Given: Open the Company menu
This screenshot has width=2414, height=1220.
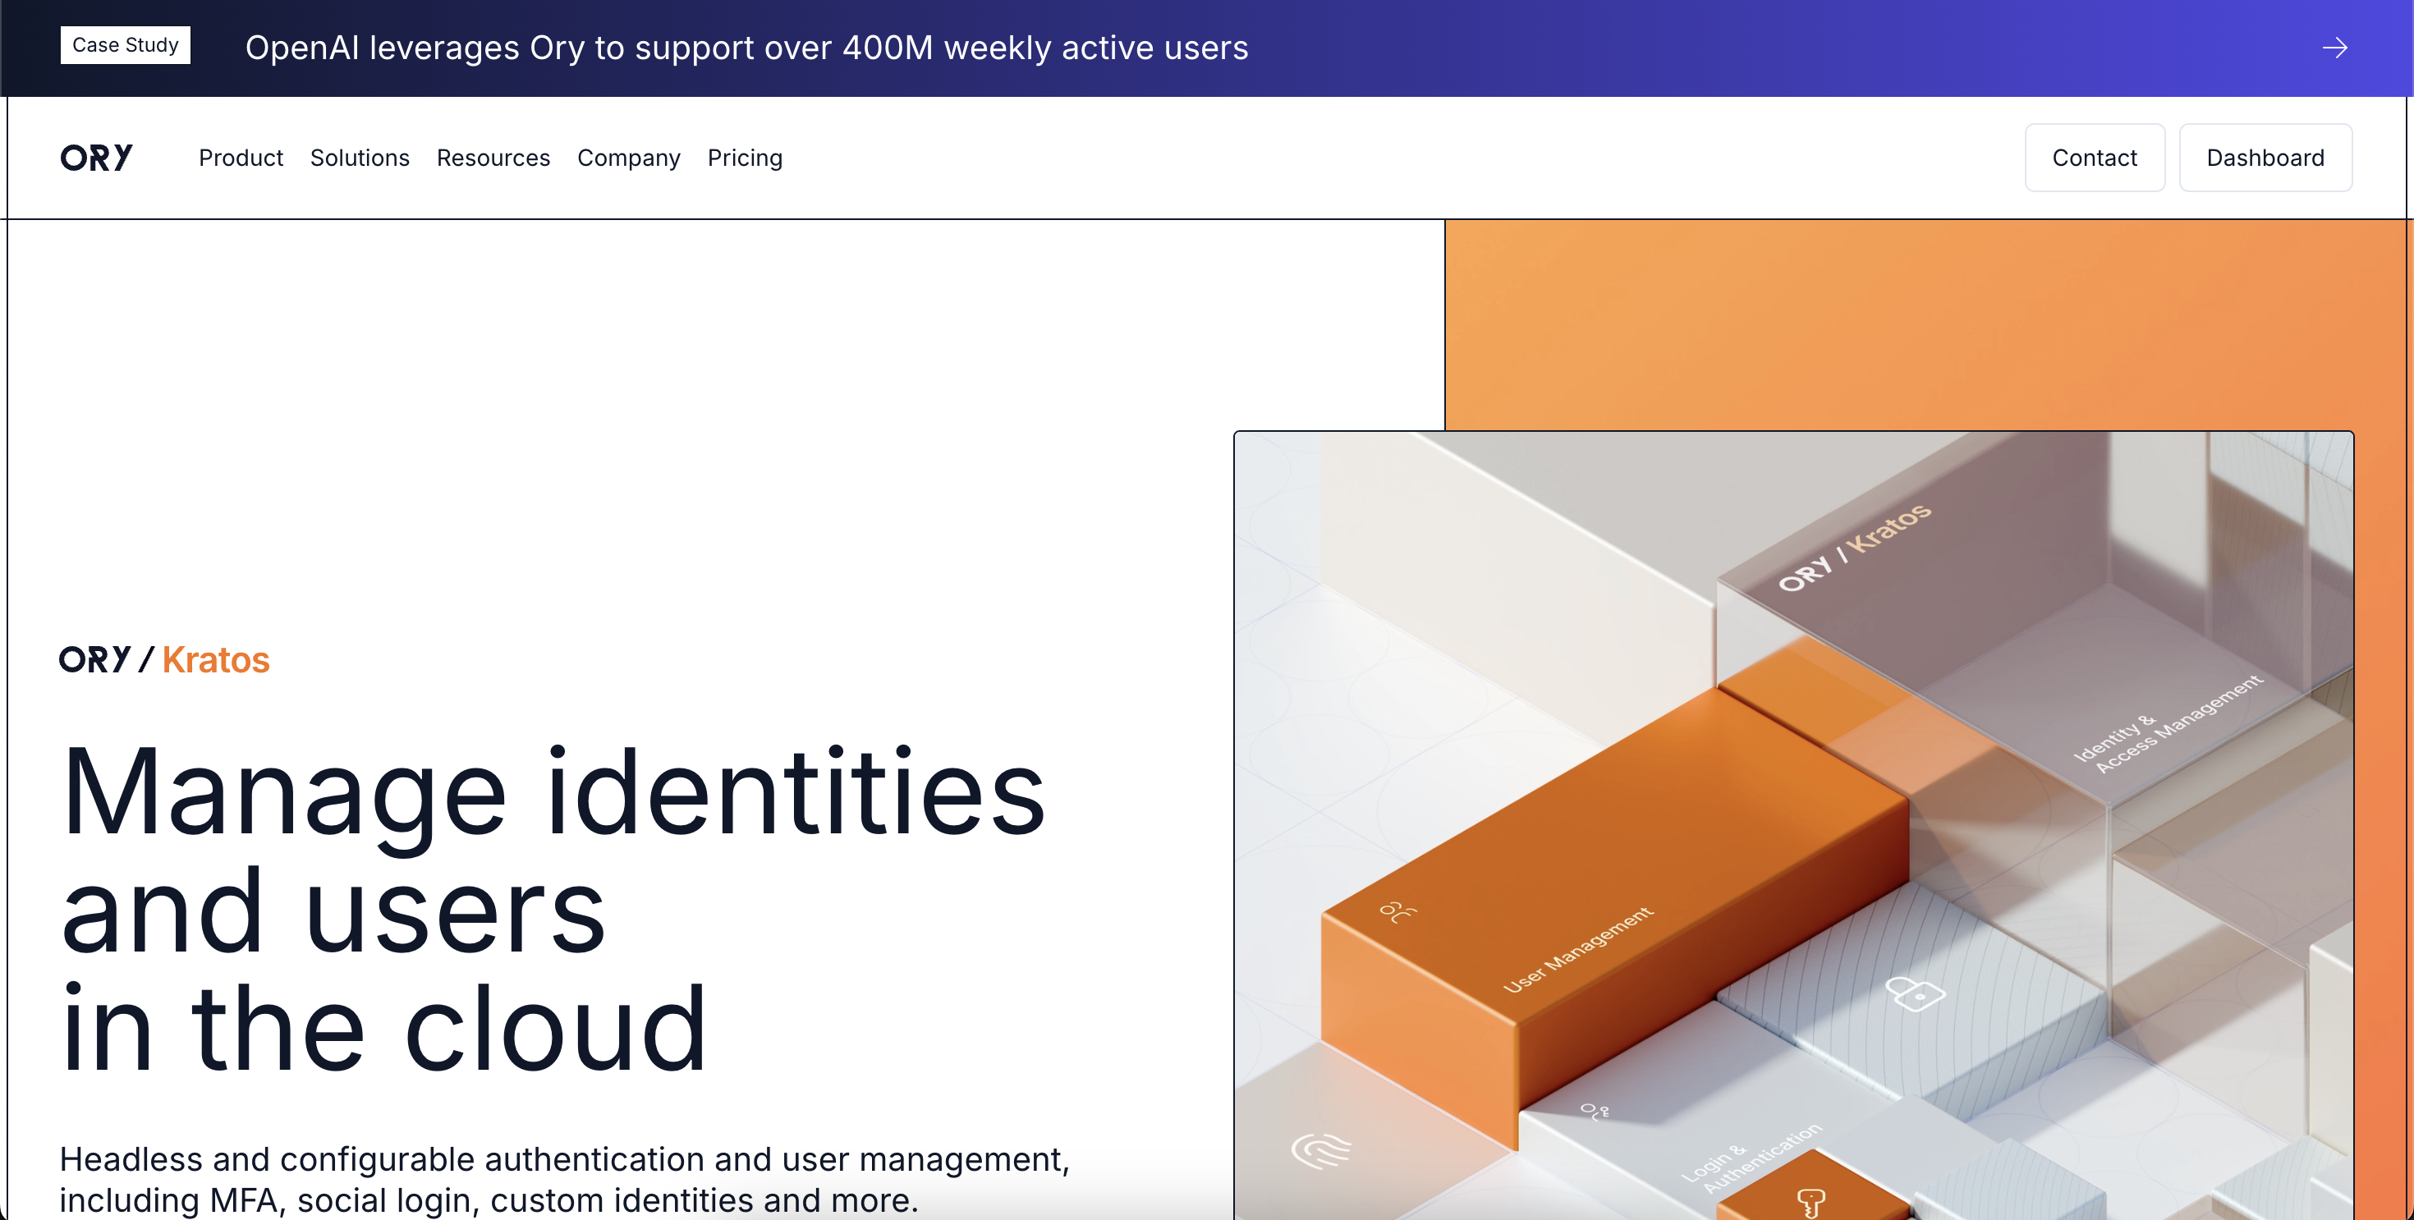Looking at the screenshot, I should [629, 158].
